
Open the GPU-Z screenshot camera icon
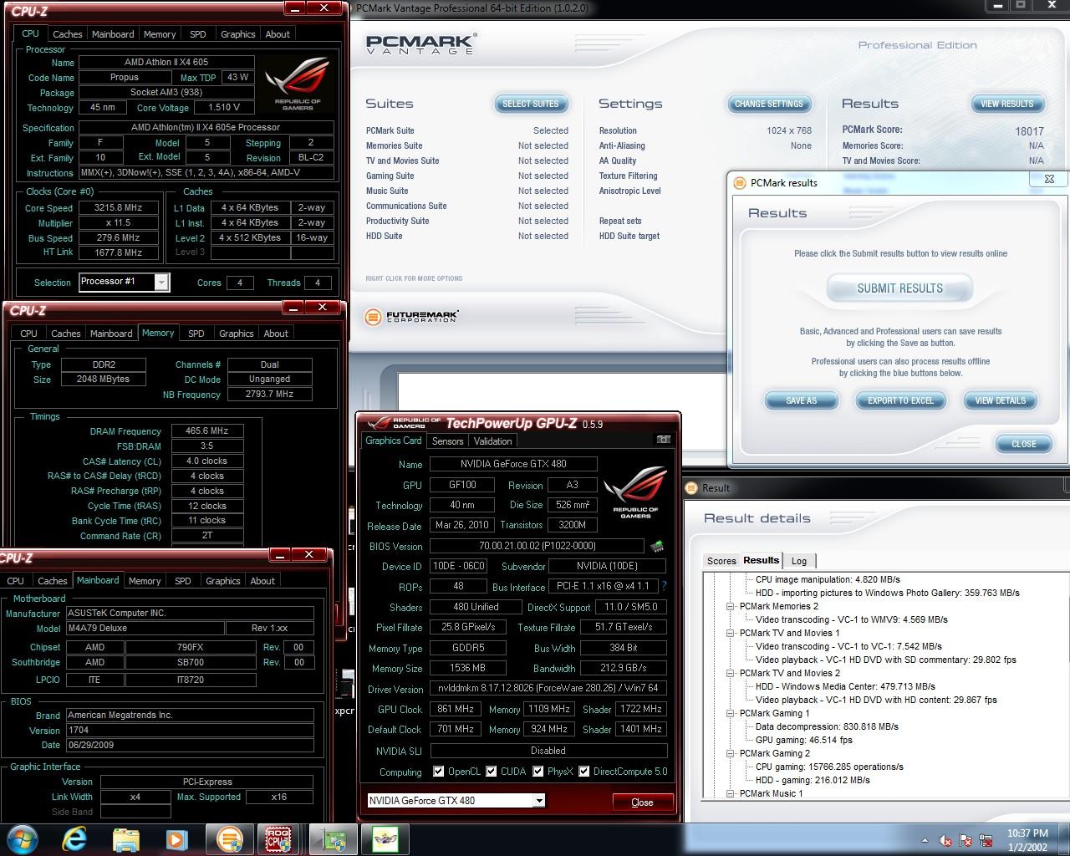point(663,440)
